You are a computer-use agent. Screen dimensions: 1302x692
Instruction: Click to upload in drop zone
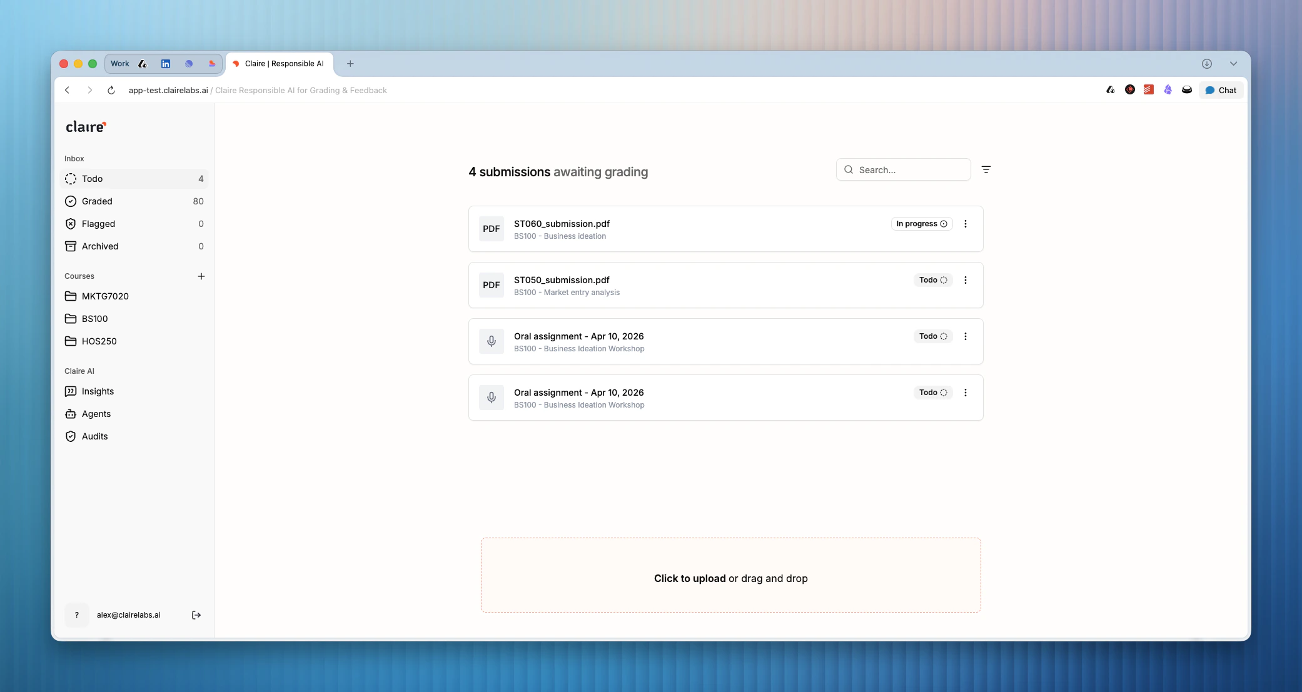point(690,578)
